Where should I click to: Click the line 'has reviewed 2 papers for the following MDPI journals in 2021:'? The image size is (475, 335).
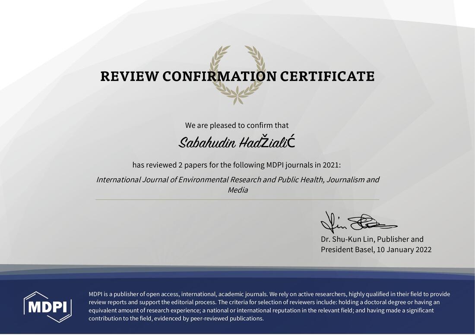point(237,165)
